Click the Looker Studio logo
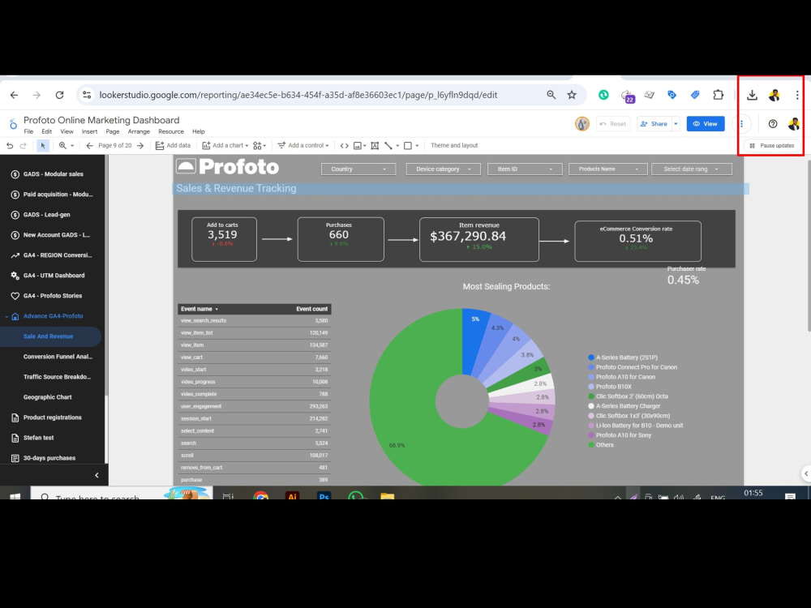 13,124
